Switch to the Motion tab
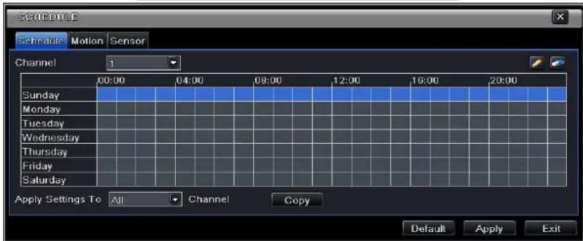The width and height of the screenshot is (583, 241). 87,41
